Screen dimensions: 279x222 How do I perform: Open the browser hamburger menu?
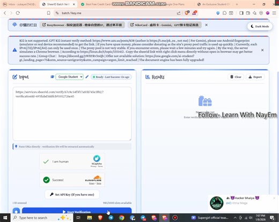[x=274, y=13]
